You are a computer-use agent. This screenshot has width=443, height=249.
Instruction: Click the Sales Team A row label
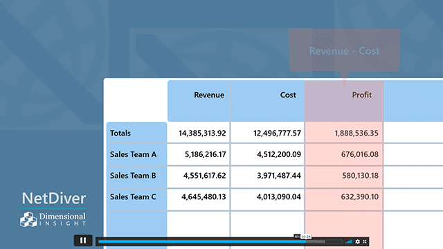pos(133,154)
